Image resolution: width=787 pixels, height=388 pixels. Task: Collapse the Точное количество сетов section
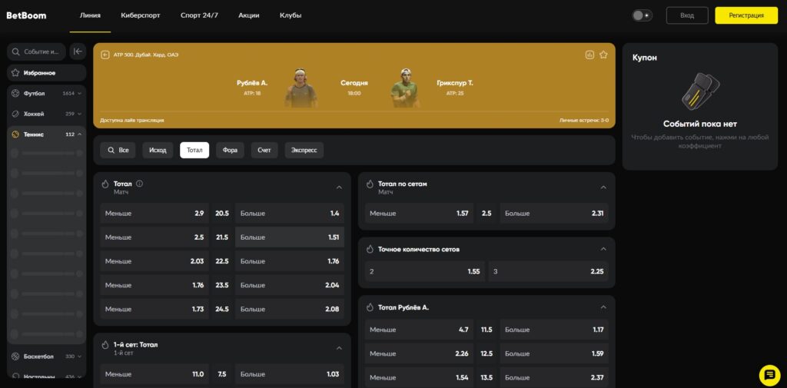[x=603, y=249]
